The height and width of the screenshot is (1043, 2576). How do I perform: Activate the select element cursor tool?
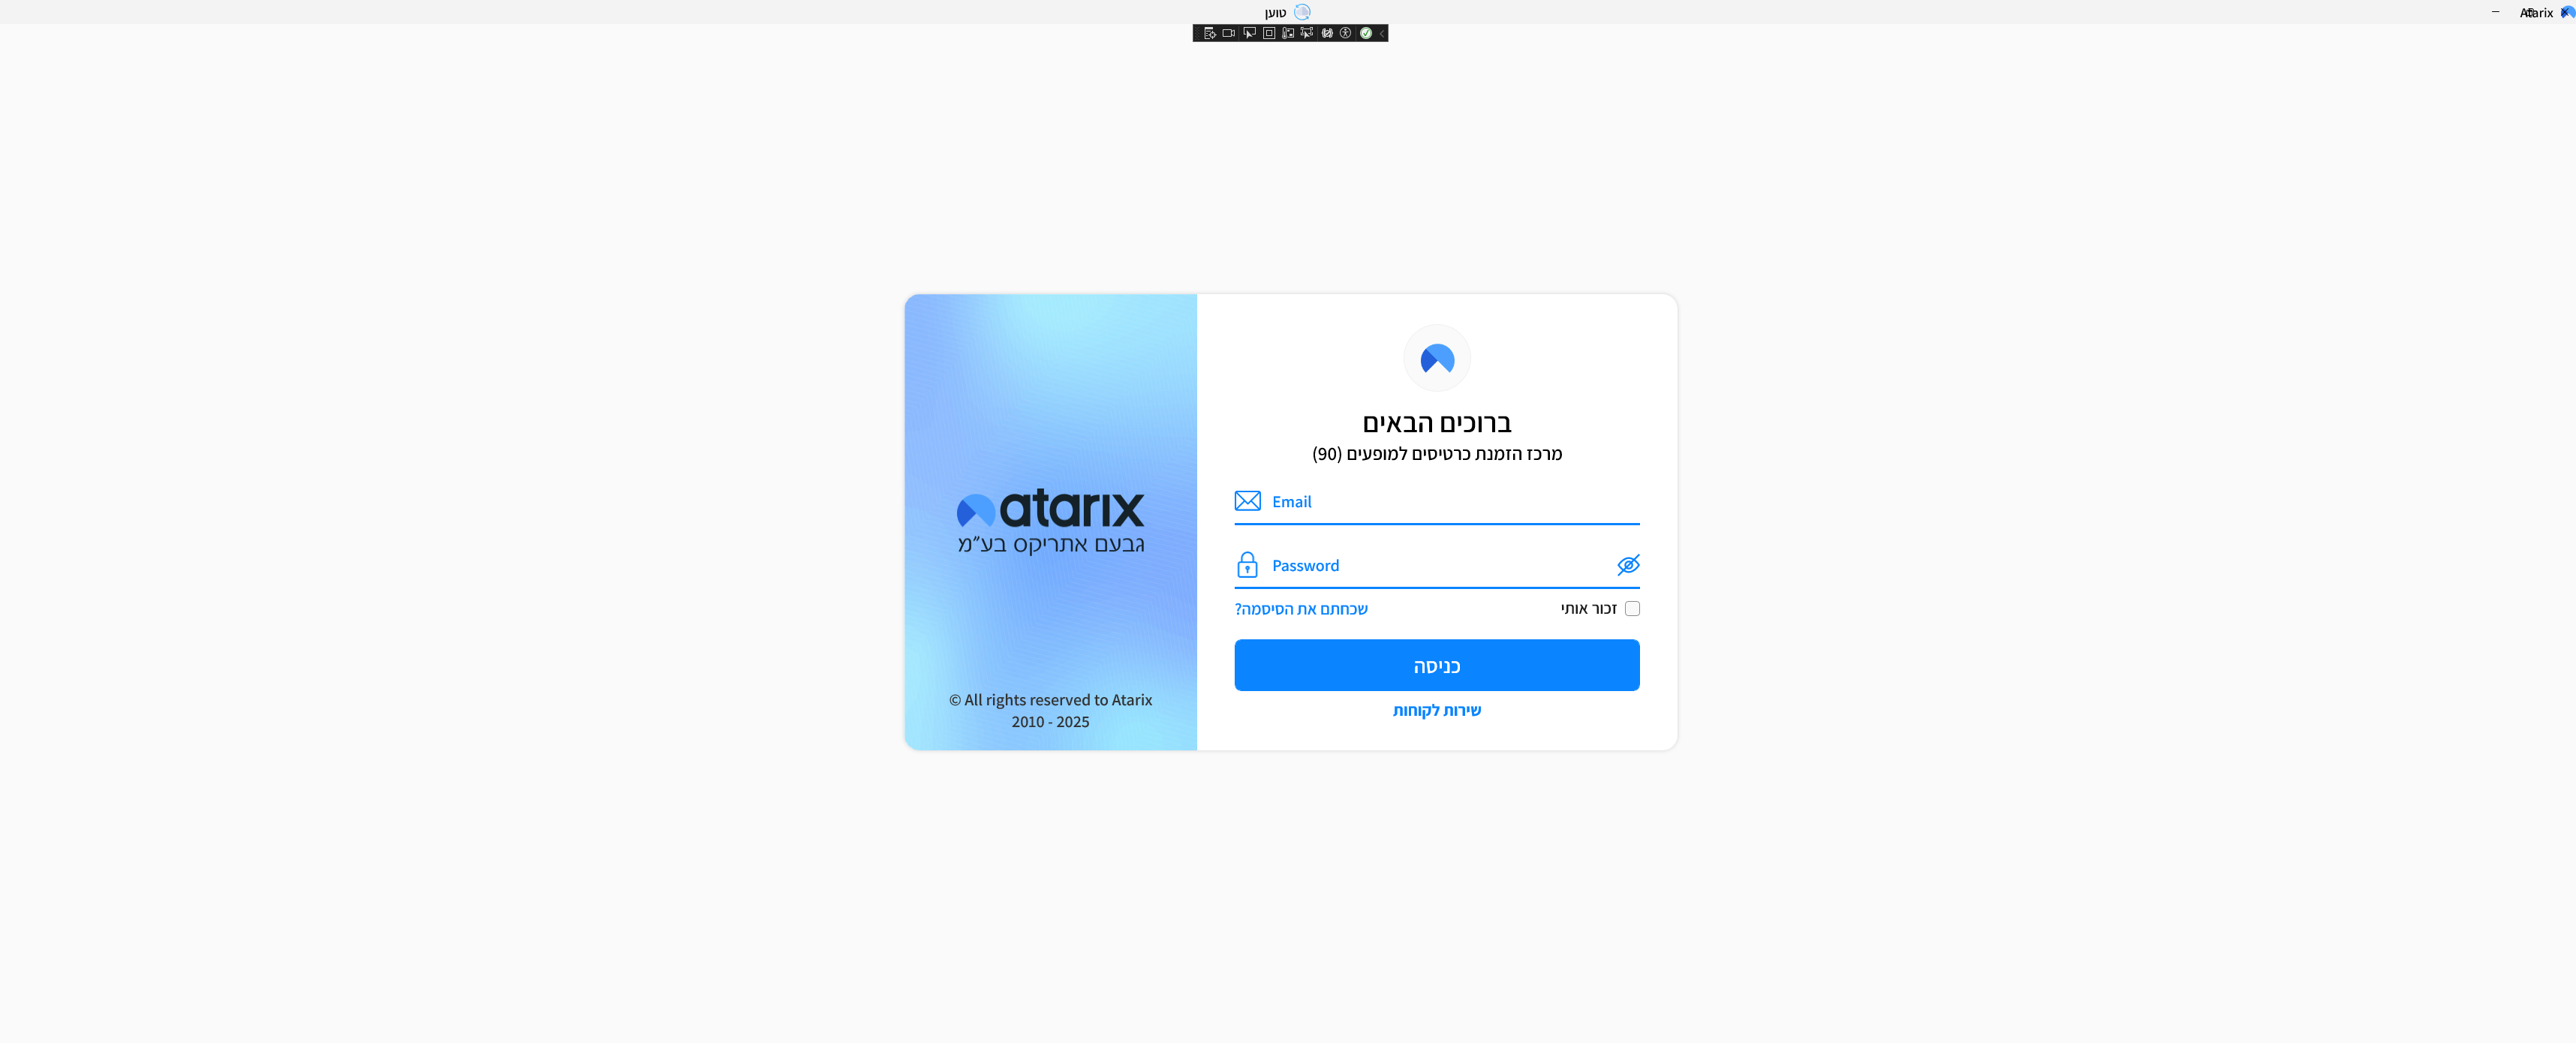click(x=1250, y=33)
